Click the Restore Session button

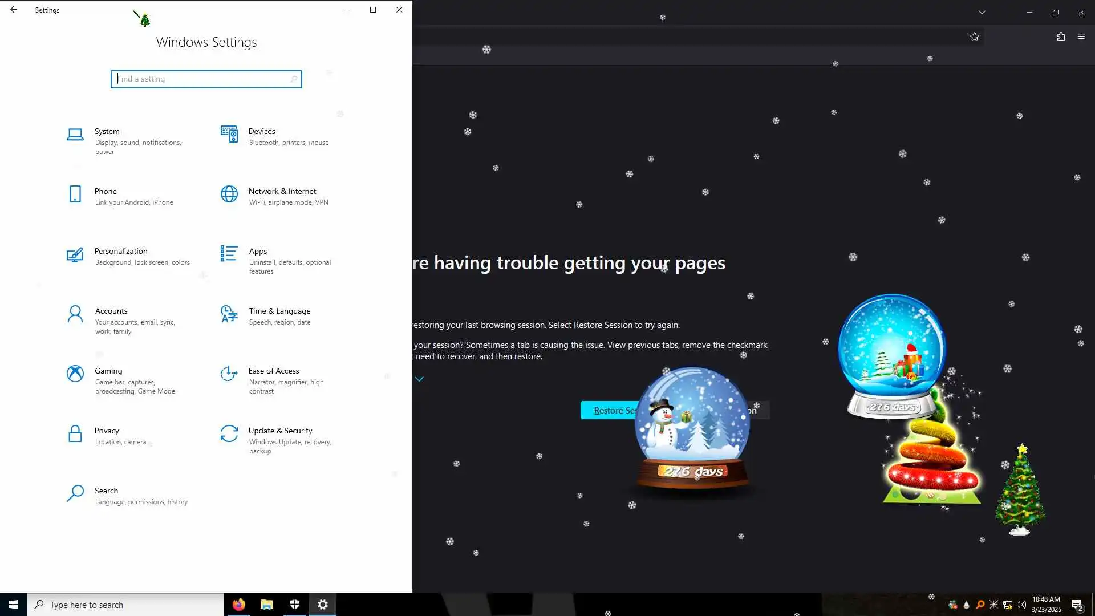click(609, 411)
